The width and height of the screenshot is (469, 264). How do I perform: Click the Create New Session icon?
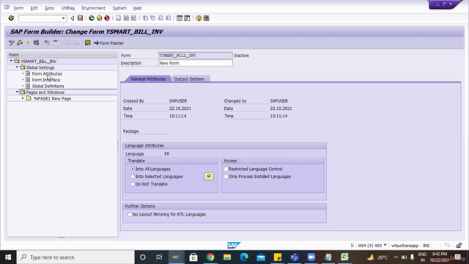pos(180,18)
